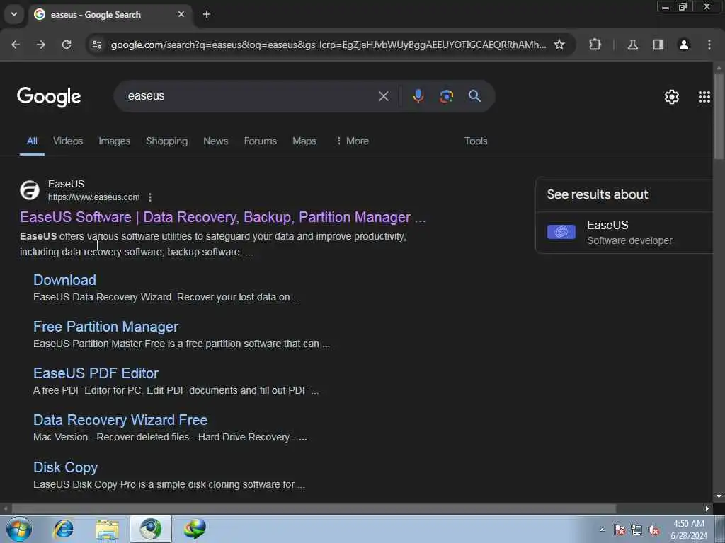This screenshot has height=543, width=725.
Task: Click the EaseUS thumbnail in See results about
Action: [561, 232]
